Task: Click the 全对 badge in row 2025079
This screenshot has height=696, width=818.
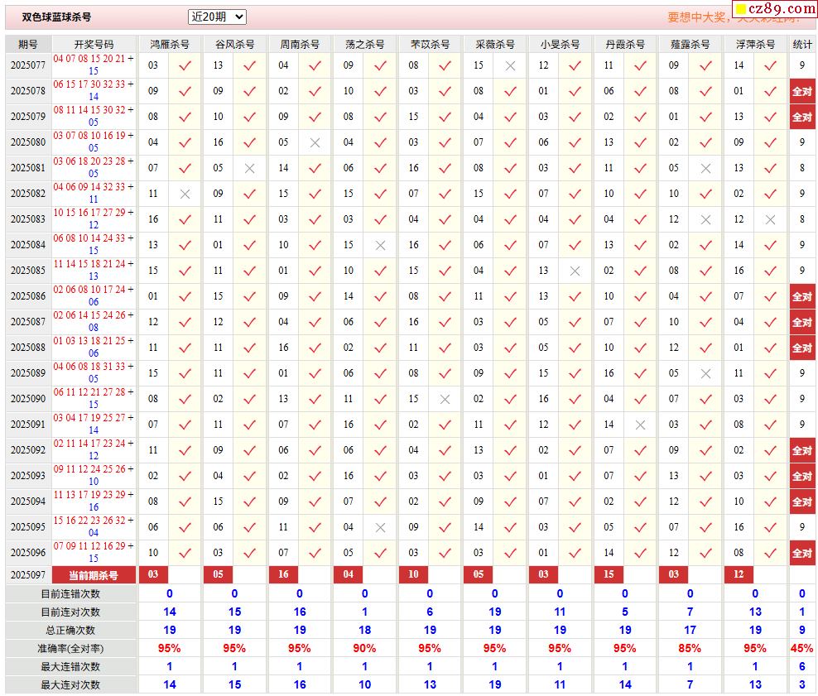Action: [801, 117]
